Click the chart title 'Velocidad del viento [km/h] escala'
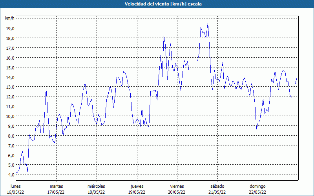314x196 pixels. (163, 4)
